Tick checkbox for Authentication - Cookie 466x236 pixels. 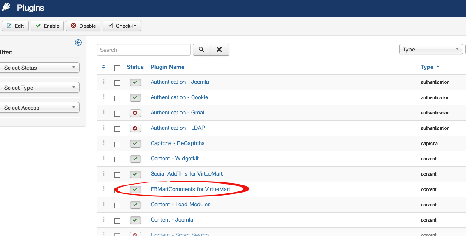coord(117,98)
